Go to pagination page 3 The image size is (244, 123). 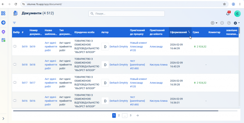click(131, 115)
